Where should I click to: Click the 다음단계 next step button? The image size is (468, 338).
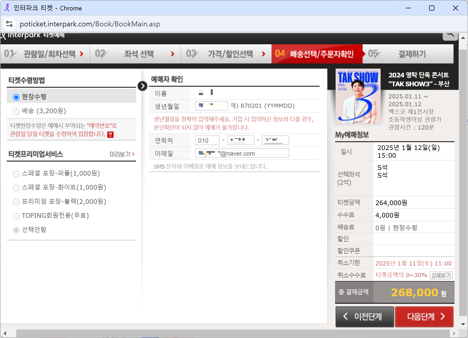(424, 317)
